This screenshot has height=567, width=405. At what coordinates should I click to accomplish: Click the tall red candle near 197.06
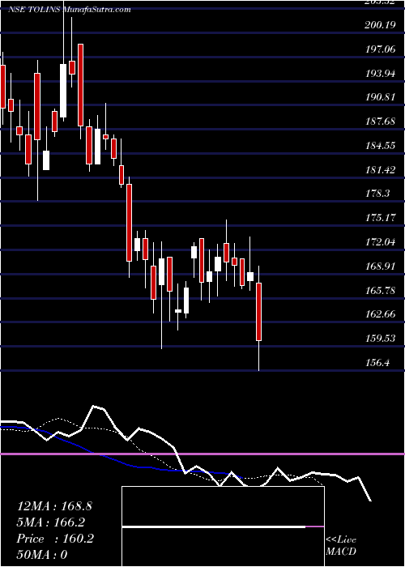pos(81,85)
